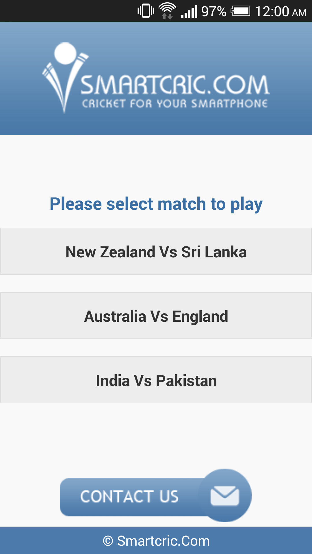Click the envelope mail icon
The width and height of the screenshot is (312, 554).
point(225,496)
